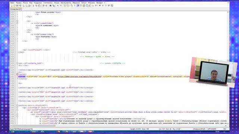Click the Cut scissors toolbar icon

point(33,6)
